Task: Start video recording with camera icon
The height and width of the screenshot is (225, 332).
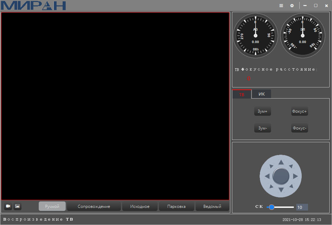Action: click(8, 206)
